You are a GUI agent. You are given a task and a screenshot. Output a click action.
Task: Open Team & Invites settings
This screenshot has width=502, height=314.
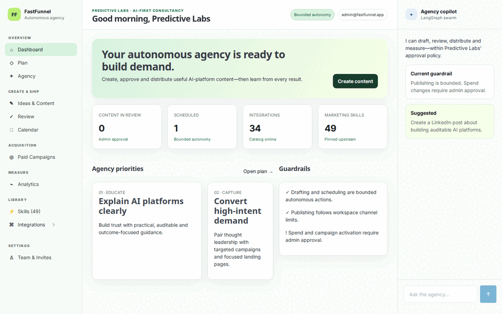pos(41,258)
